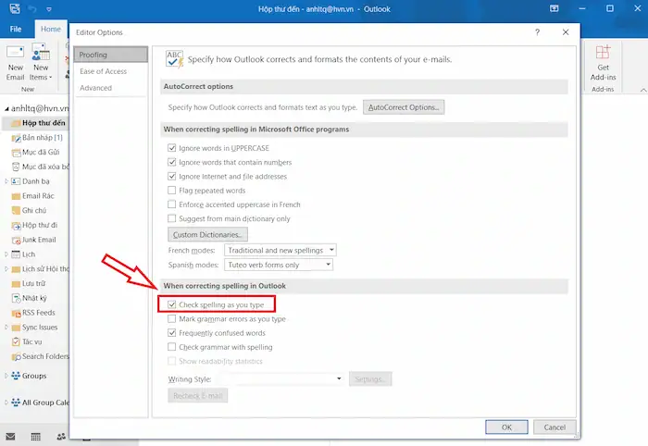Open the Spanish modes dropdown
The height and width of the screenshot is (446, 648).
pyautogui.click(x=279, y=265)
